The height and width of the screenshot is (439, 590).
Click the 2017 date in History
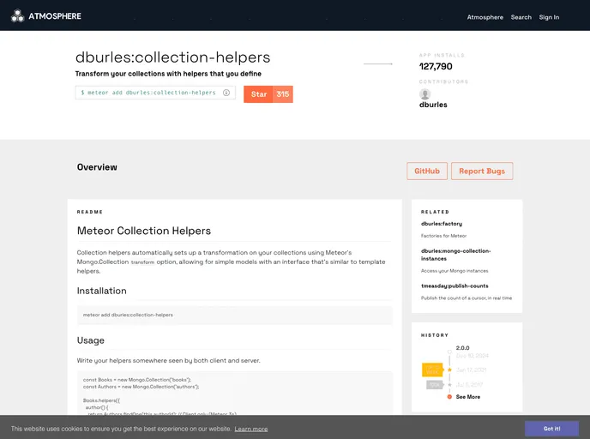point(469,385)
